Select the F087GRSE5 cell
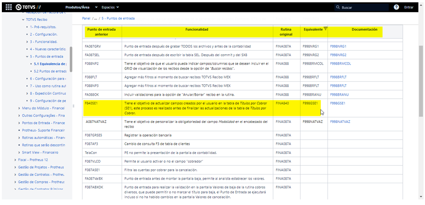Viewport: 425px width, 205px height. (102, 135)
